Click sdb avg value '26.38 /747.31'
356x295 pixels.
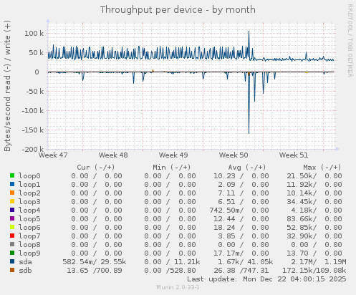click(x=241, y=271)
